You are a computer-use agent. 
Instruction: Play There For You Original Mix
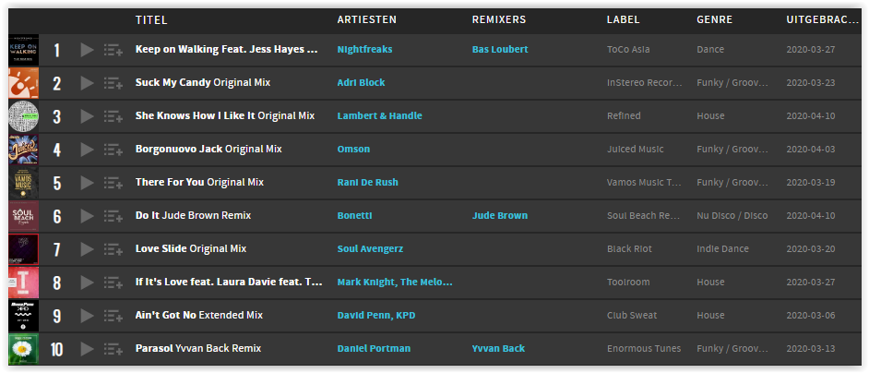pos(87,183)
